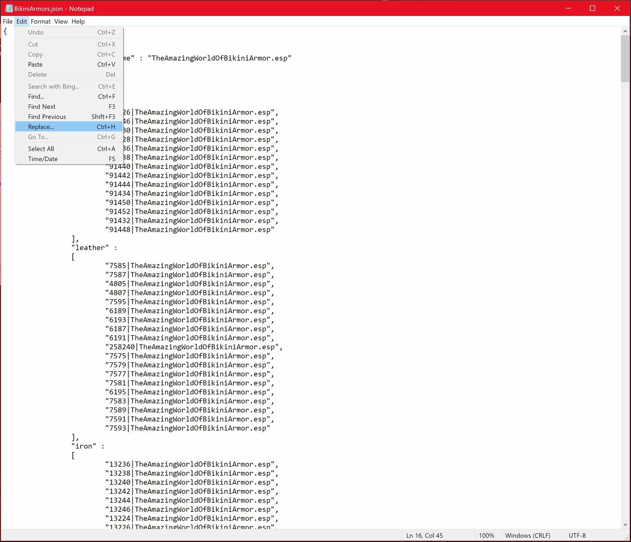This screenshot has width=631, height=542.
Task: Click the line starting with "13224|
Action: pos(192,518)
